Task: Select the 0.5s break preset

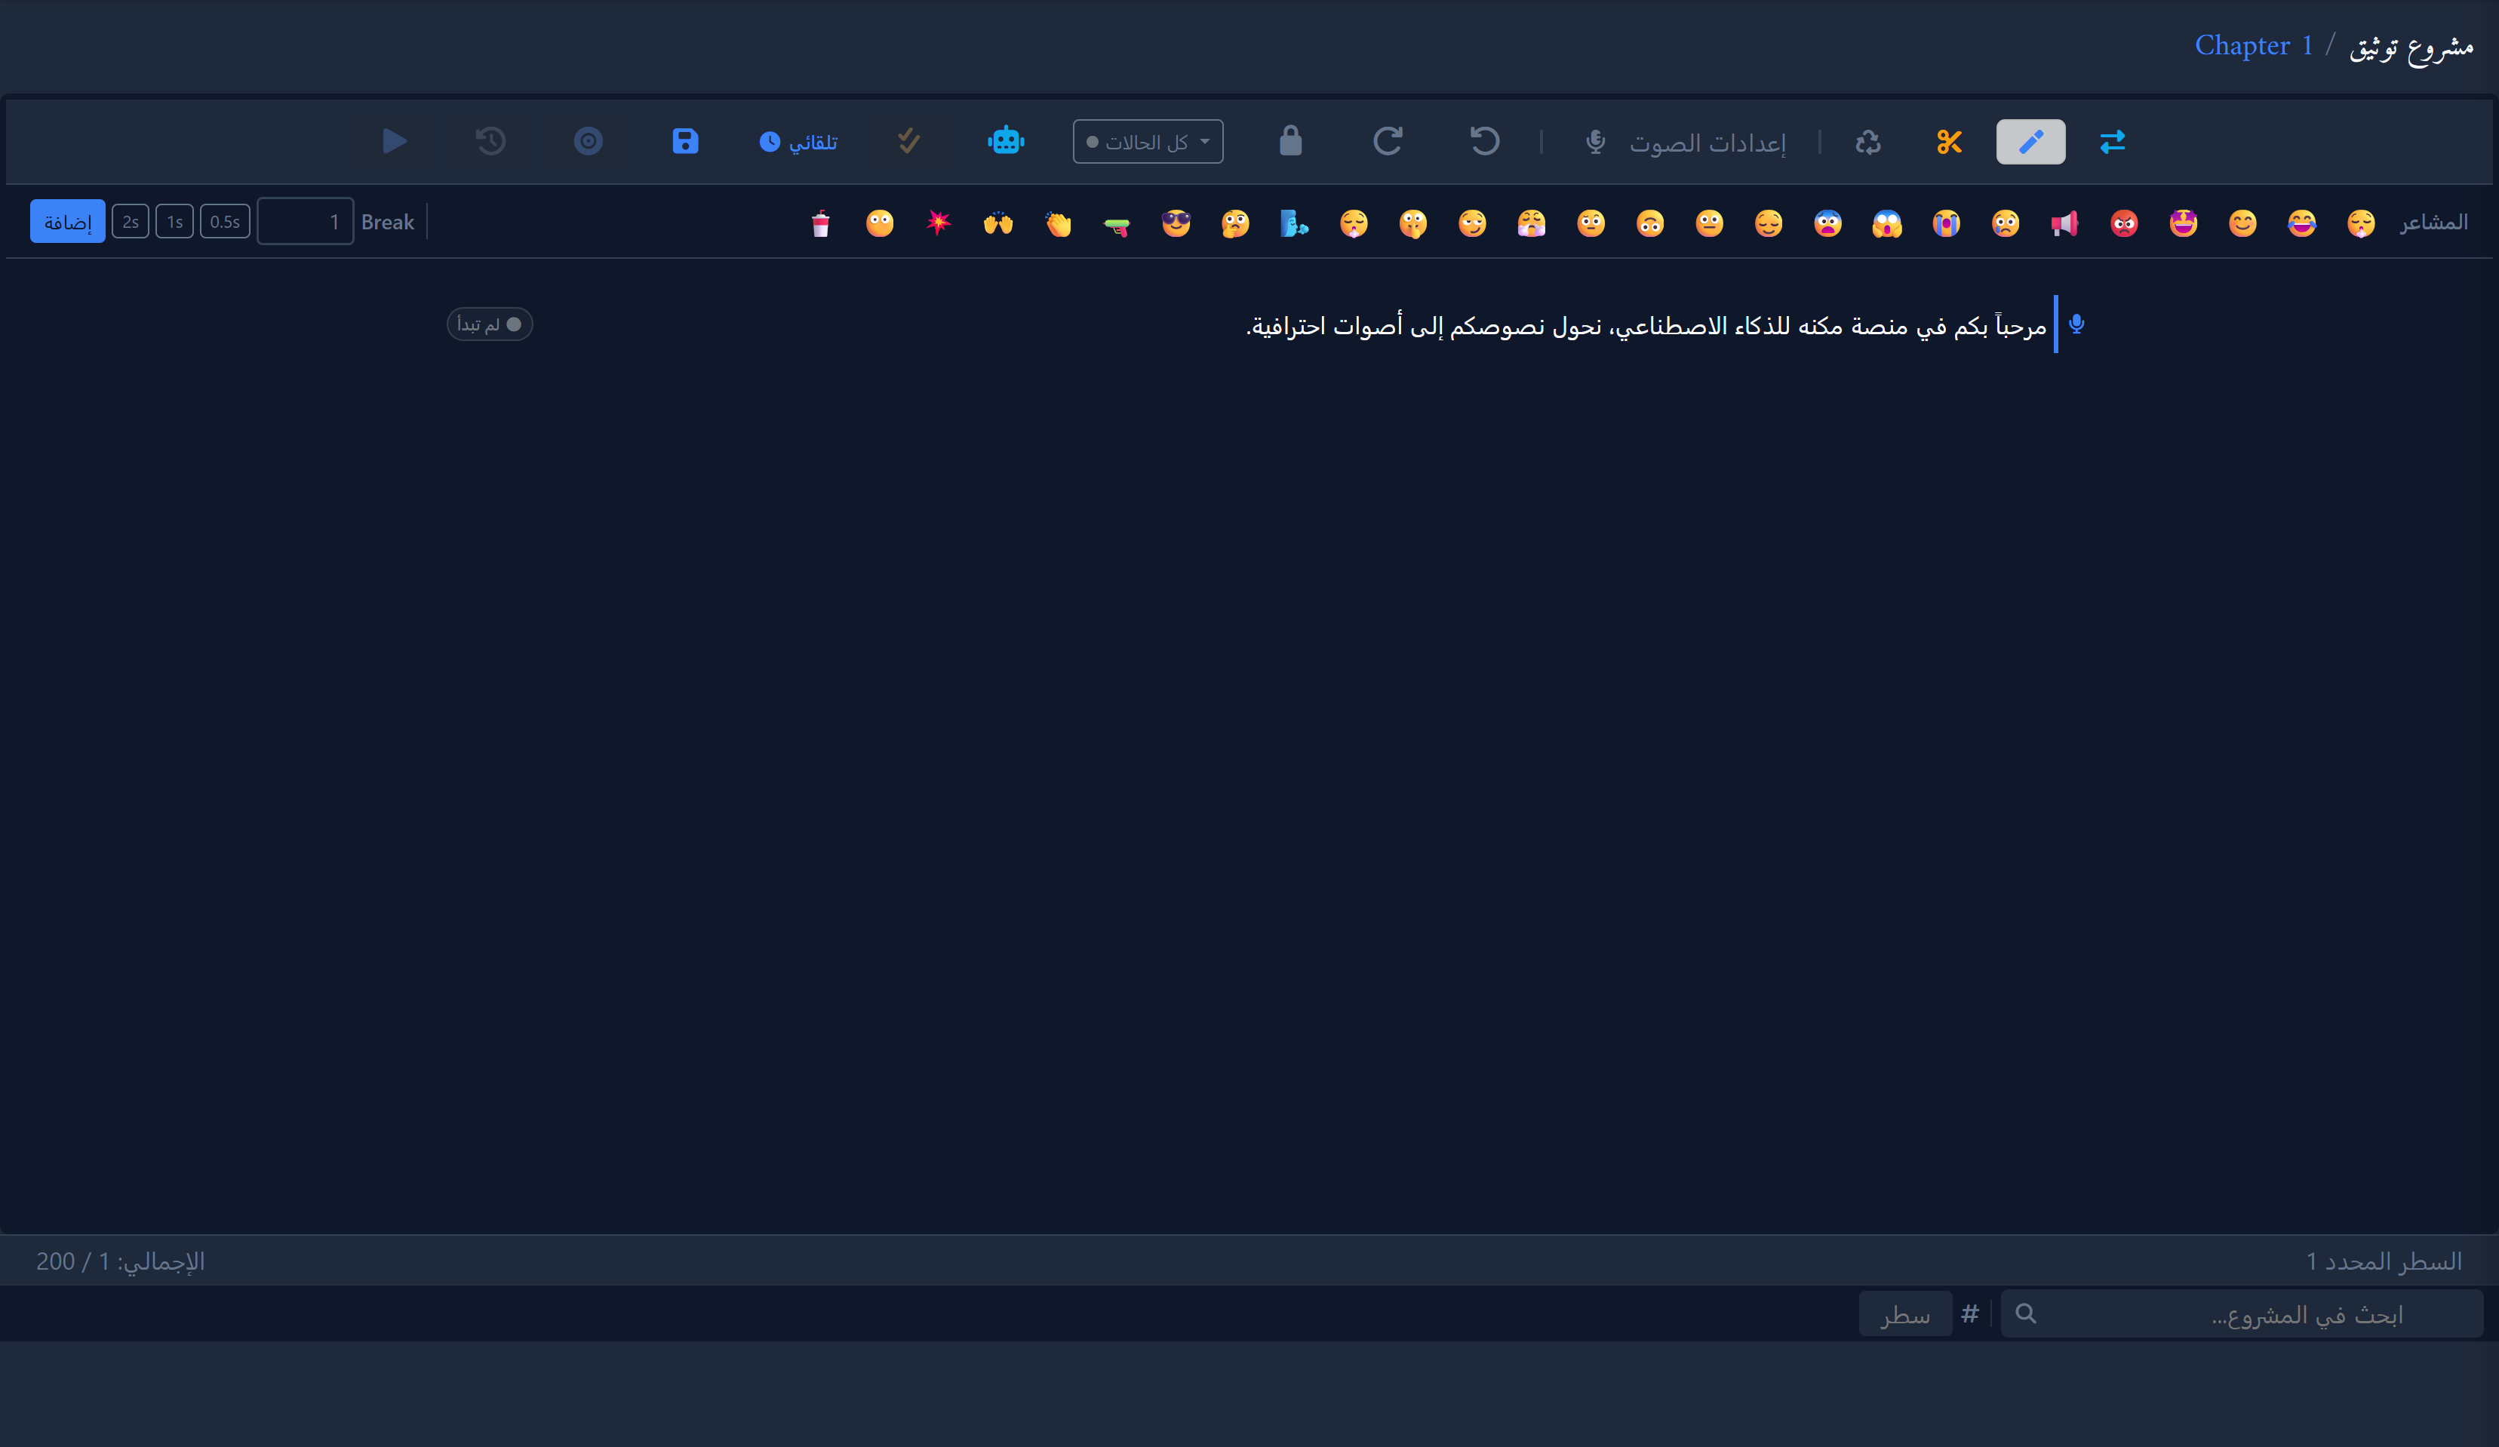Action: [225, 222]
